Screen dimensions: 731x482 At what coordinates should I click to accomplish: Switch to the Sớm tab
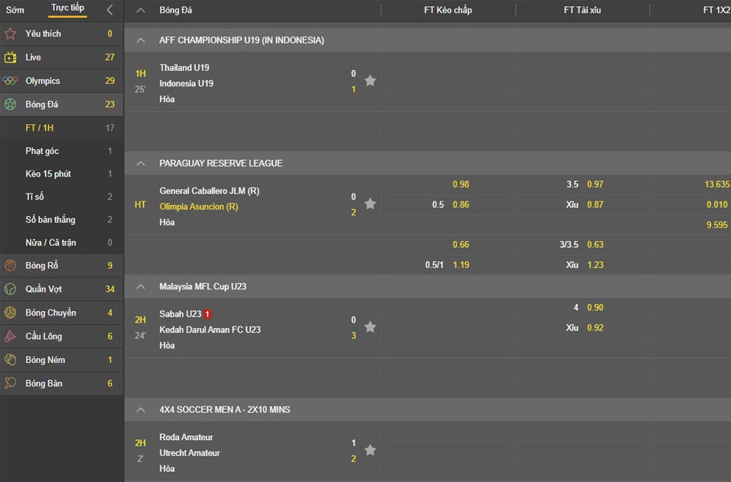coord(15,10)
